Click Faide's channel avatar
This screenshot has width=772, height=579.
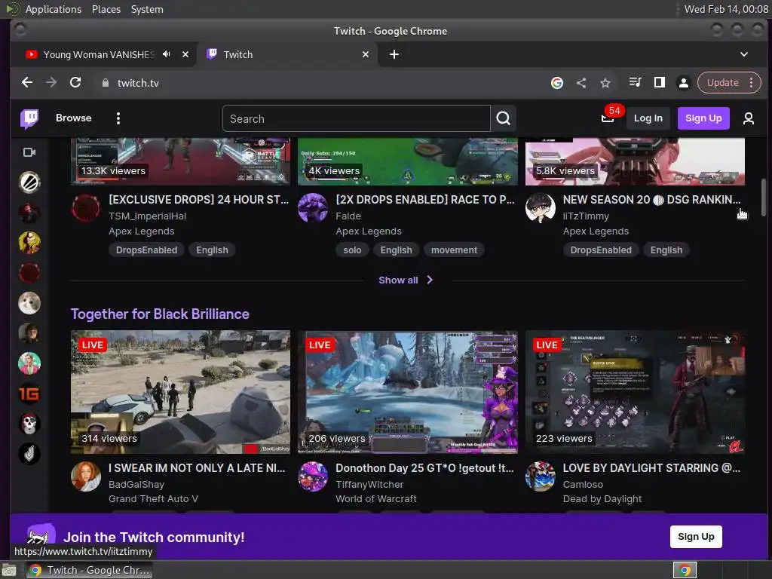point(313,208)
